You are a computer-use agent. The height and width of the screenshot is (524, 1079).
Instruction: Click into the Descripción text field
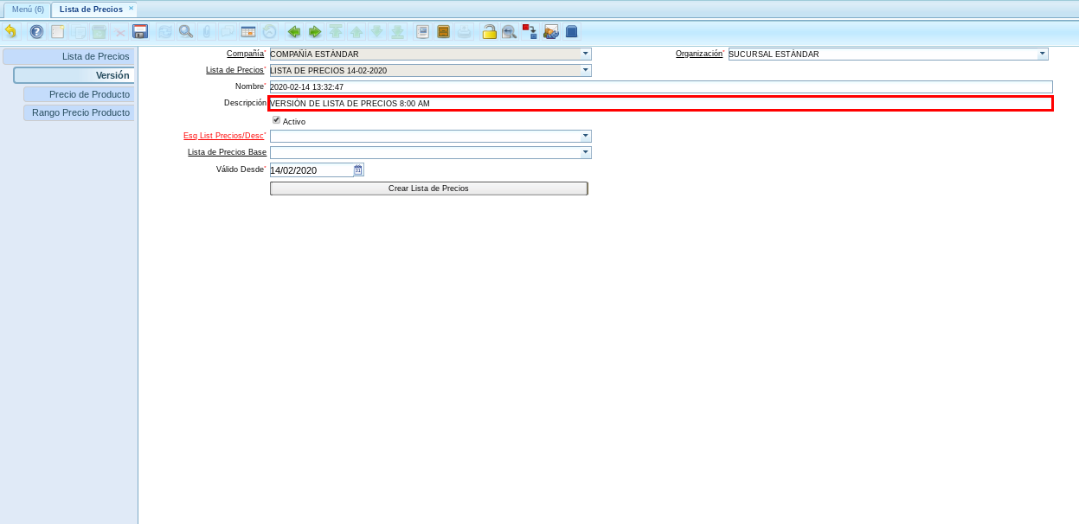pyautogui.click(x=661, y=103)
